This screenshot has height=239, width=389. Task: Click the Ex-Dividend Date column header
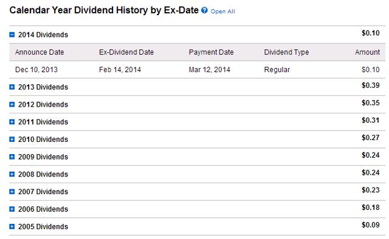(x=126, y=52)
